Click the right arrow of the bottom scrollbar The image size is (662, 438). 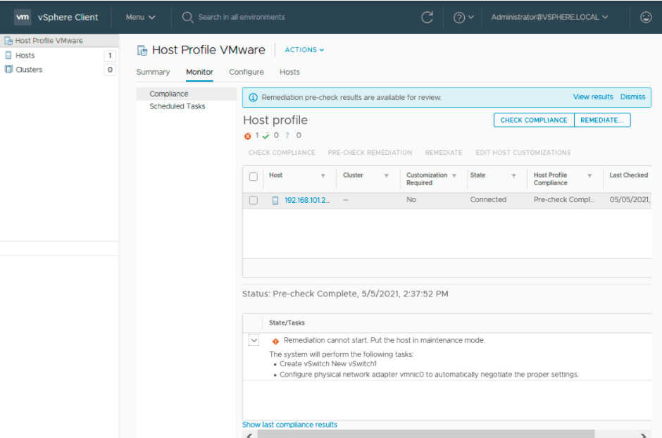point(643,435)
